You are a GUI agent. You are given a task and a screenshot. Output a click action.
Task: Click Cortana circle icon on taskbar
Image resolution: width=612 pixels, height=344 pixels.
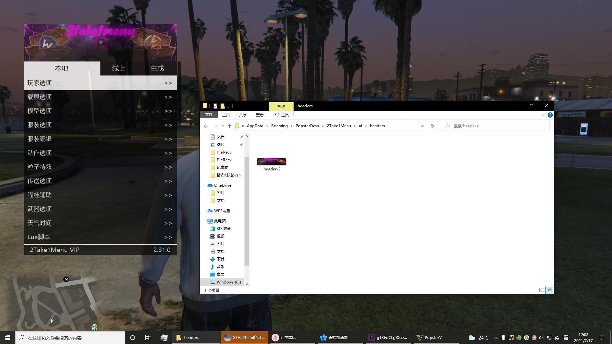(x=133, y=338)
